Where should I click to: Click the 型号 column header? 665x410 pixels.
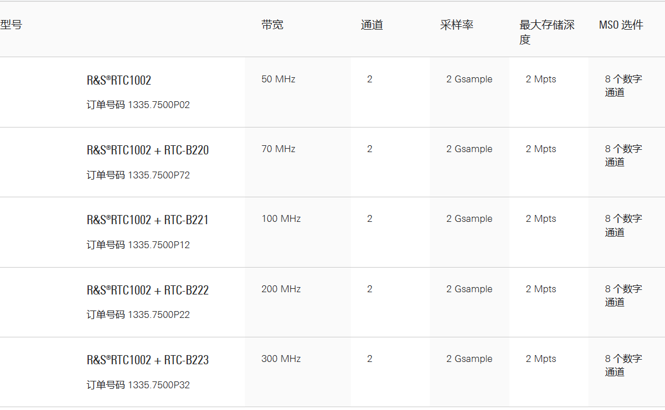(x=11, y=25)
